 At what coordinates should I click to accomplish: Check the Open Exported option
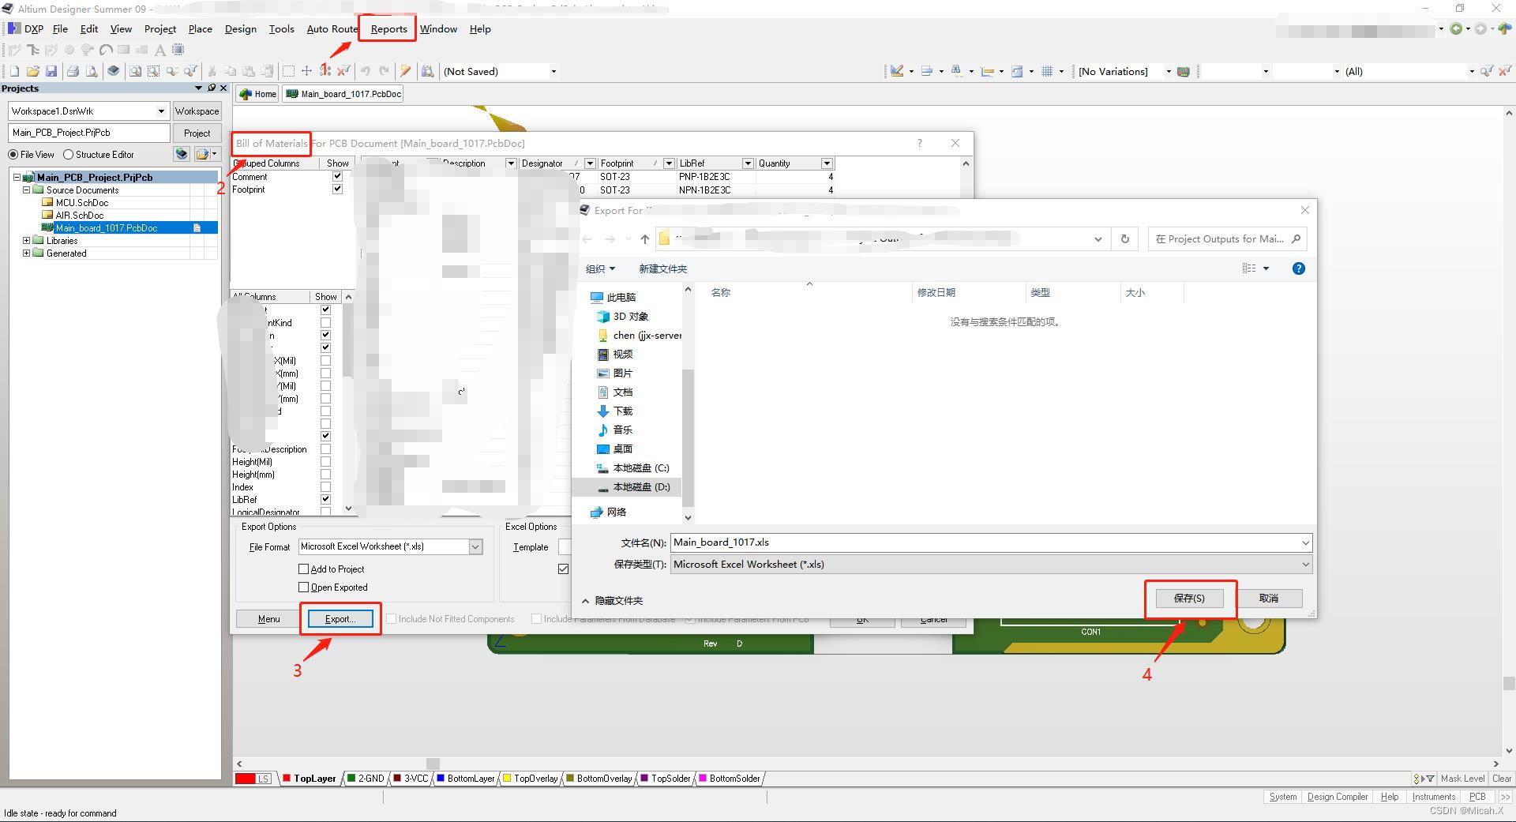tap(302, 587)
